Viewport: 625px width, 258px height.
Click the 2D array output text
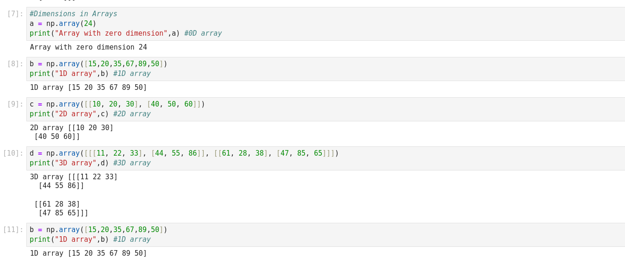click(x=72, y=132)
